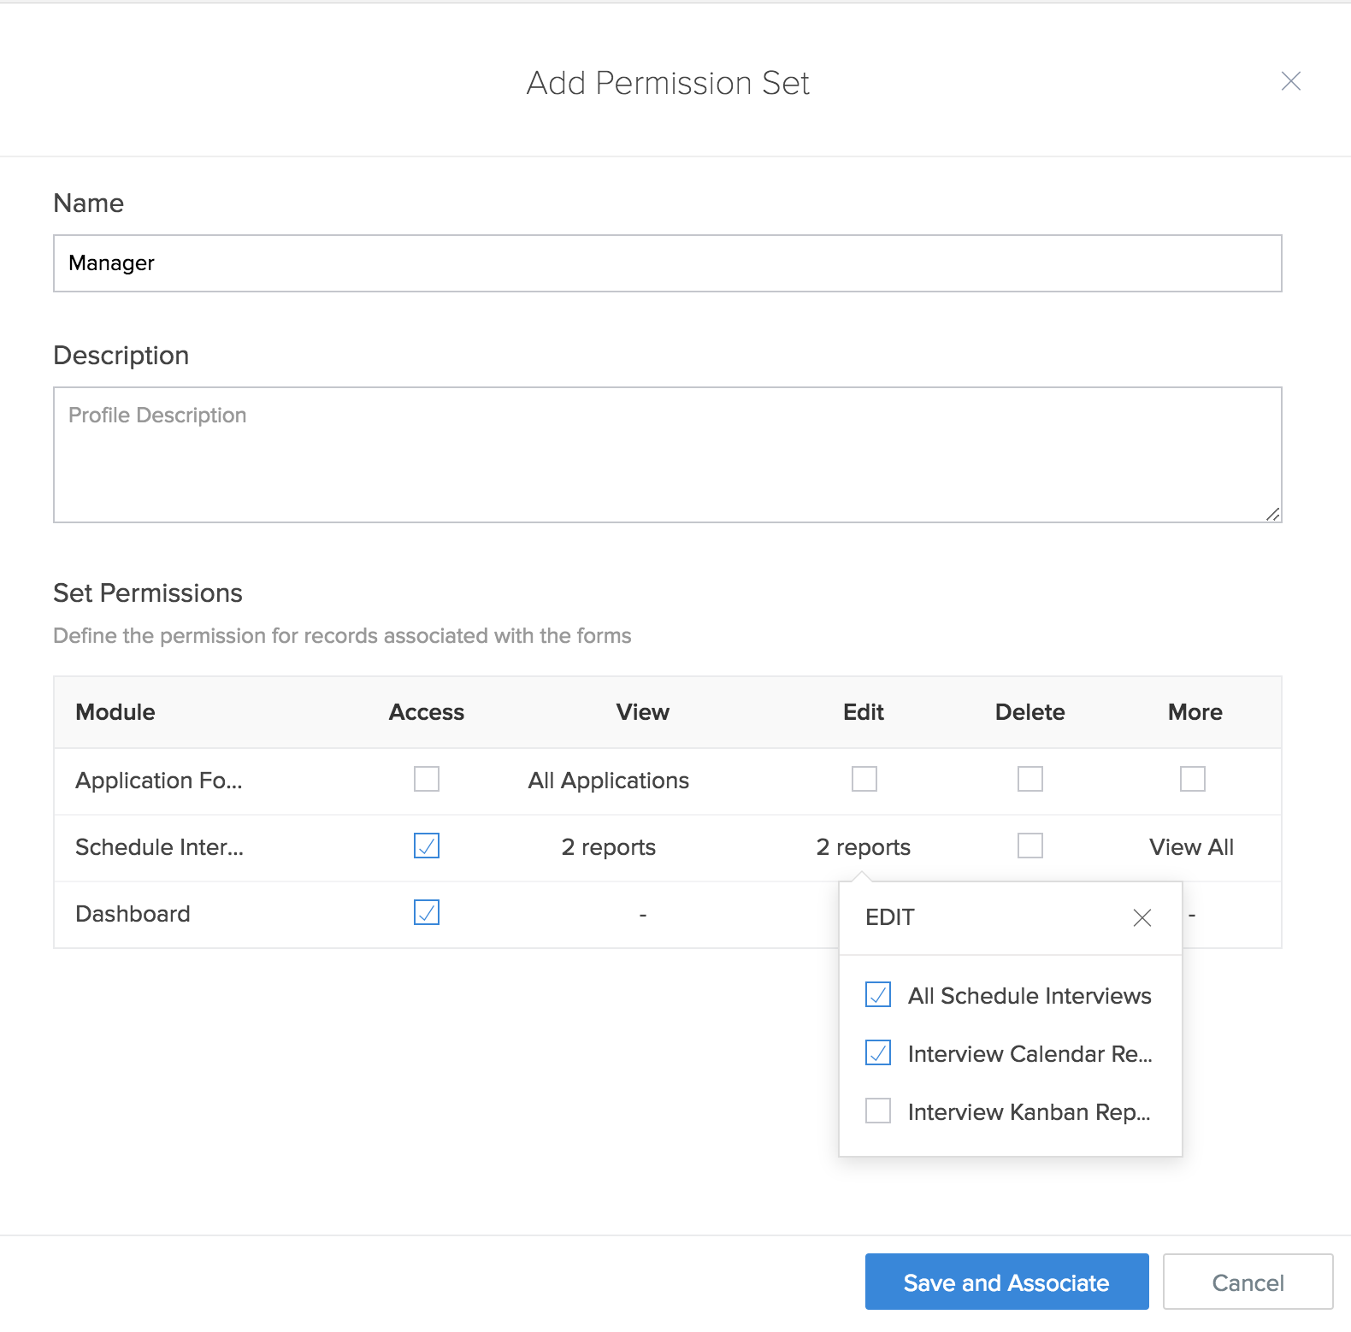Toggle the Edit 2 reports dropdown
This screenshot has height=1332, width=1351.
(863, 847)
